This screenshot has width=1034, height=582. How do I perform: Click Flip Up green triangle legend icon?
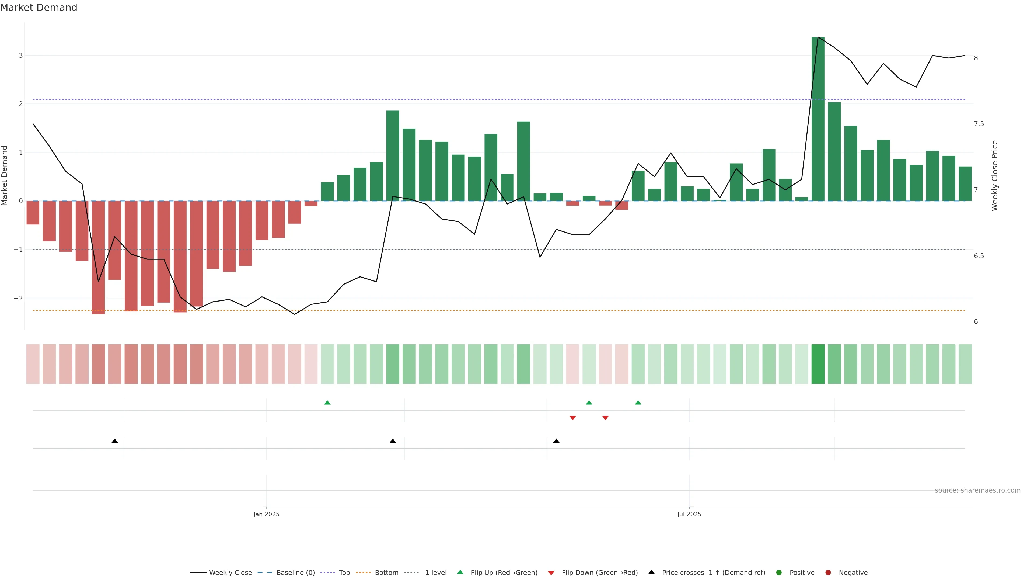click(460, 572)
